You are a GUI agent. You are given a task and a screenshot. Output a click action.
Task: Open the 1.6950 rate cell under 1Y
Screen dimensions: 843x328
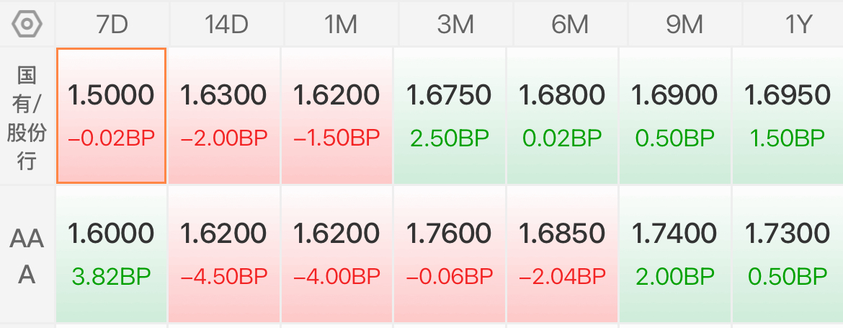click(788, 115)
